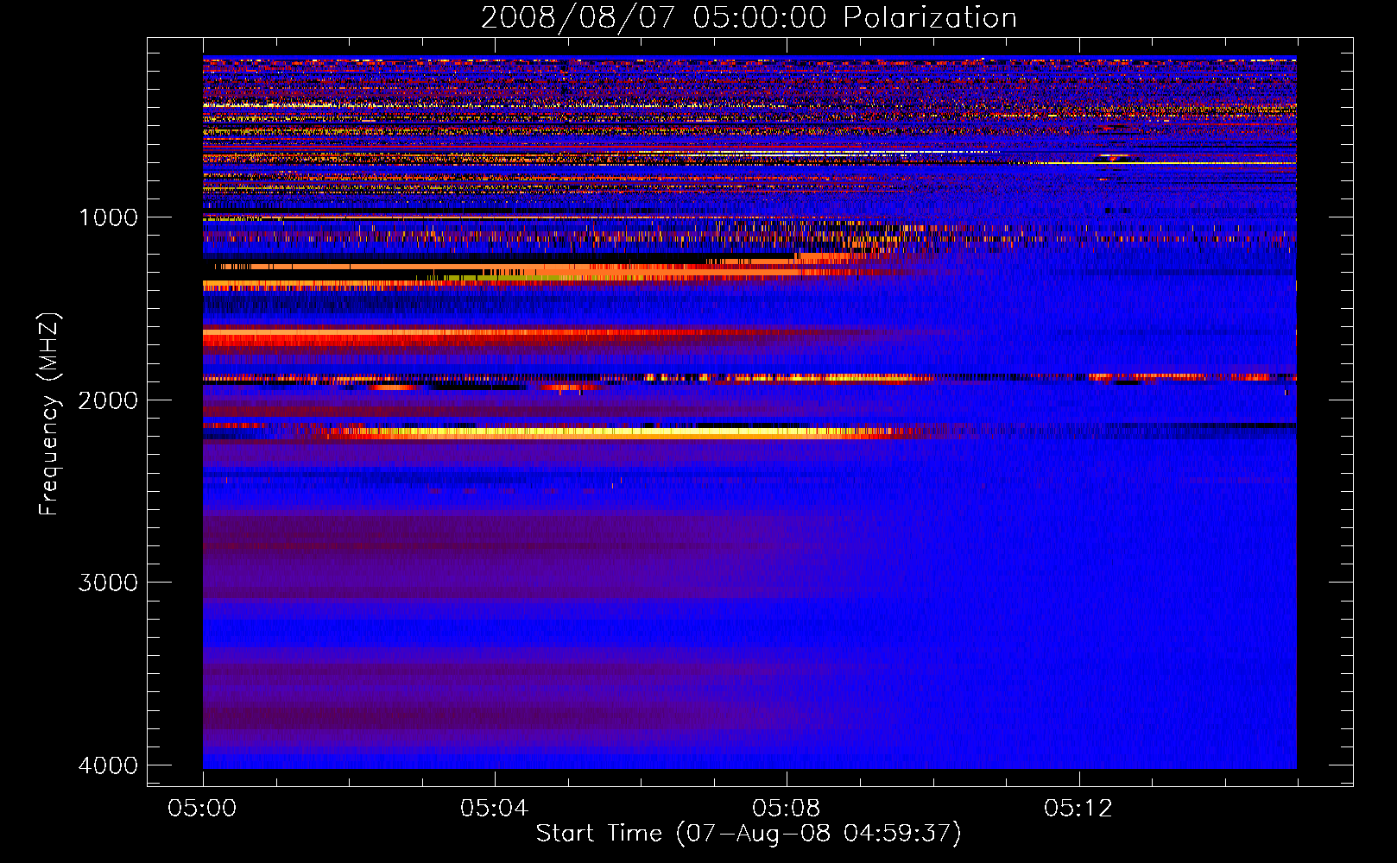This screenshot has width=1397, height=863.
Task: Select the 'Start Time (07-Aug-08 04:59:37)' axis label
Action: click(749, 834)
